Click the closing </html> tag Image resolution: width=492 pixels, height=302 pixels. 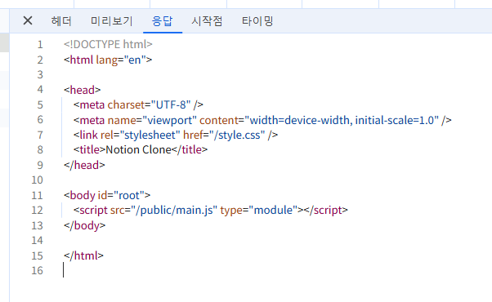pos(83,255)
